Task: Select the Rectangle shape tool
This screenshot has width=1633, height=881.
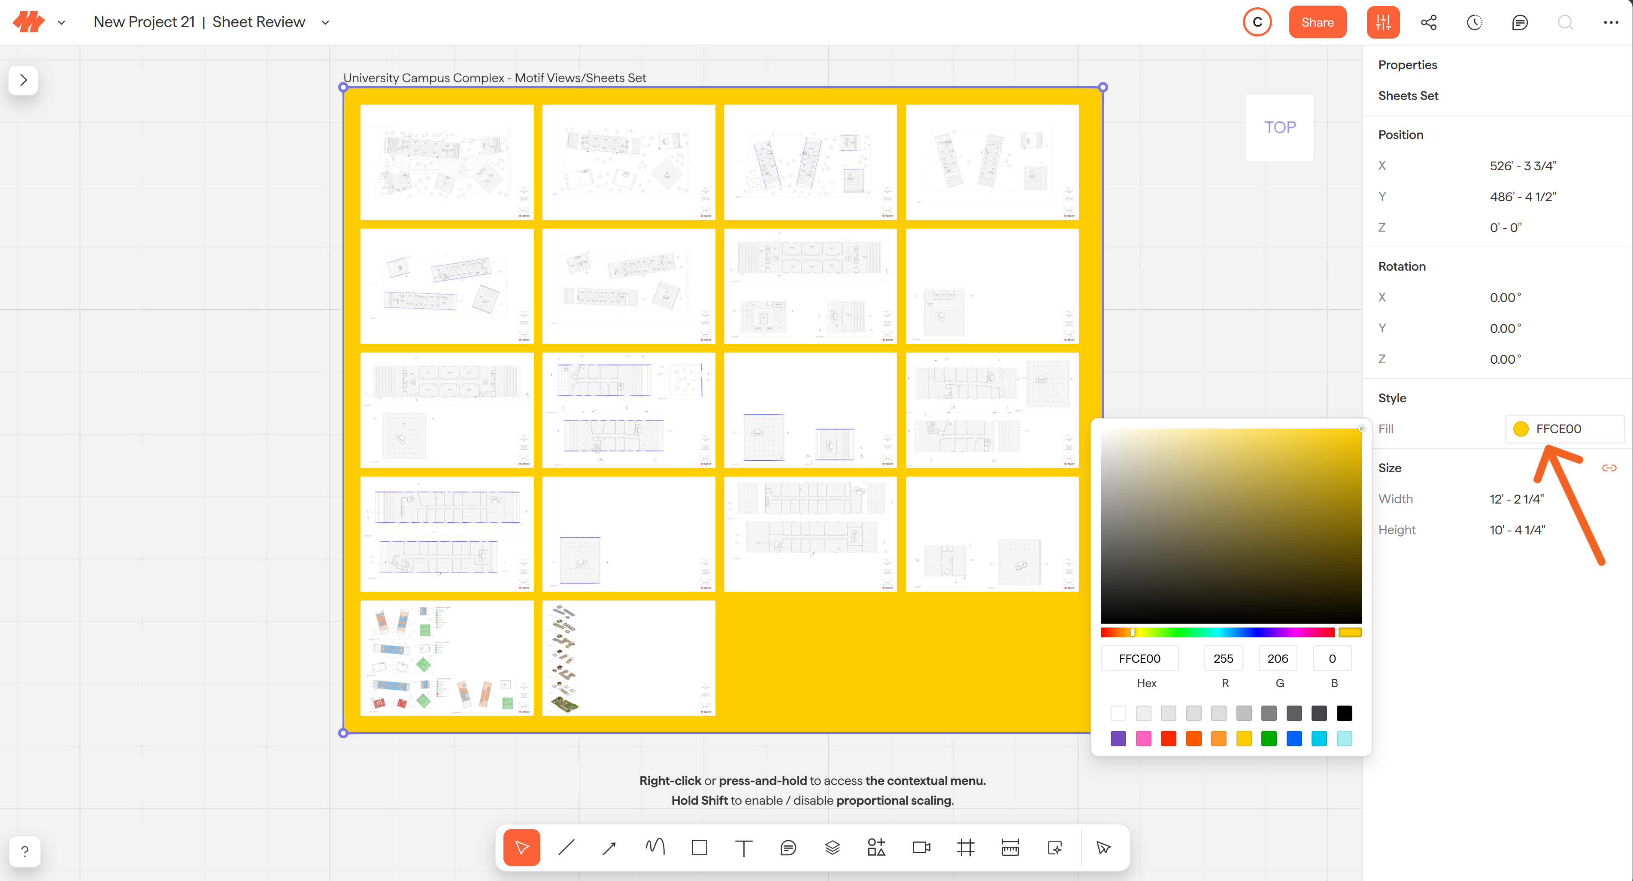Action: [x=699, y=848]
